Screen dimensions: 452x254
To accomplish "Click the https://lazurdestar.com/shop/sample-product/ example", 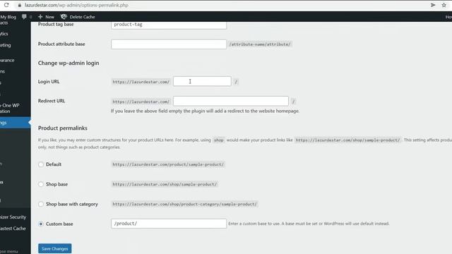I will tap(165, 184).
